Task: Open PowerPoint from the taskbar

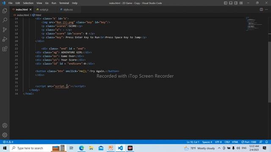Action: click(x=111, y=148)
